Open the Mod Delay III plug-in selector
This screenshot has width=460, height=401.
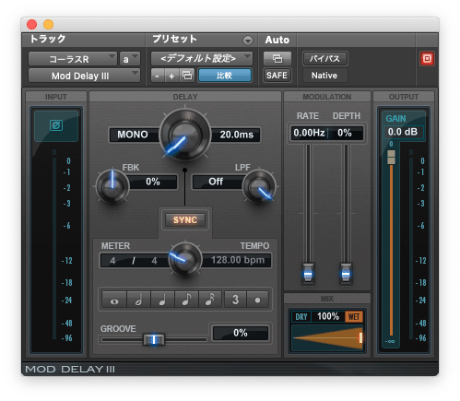(84, 76)
